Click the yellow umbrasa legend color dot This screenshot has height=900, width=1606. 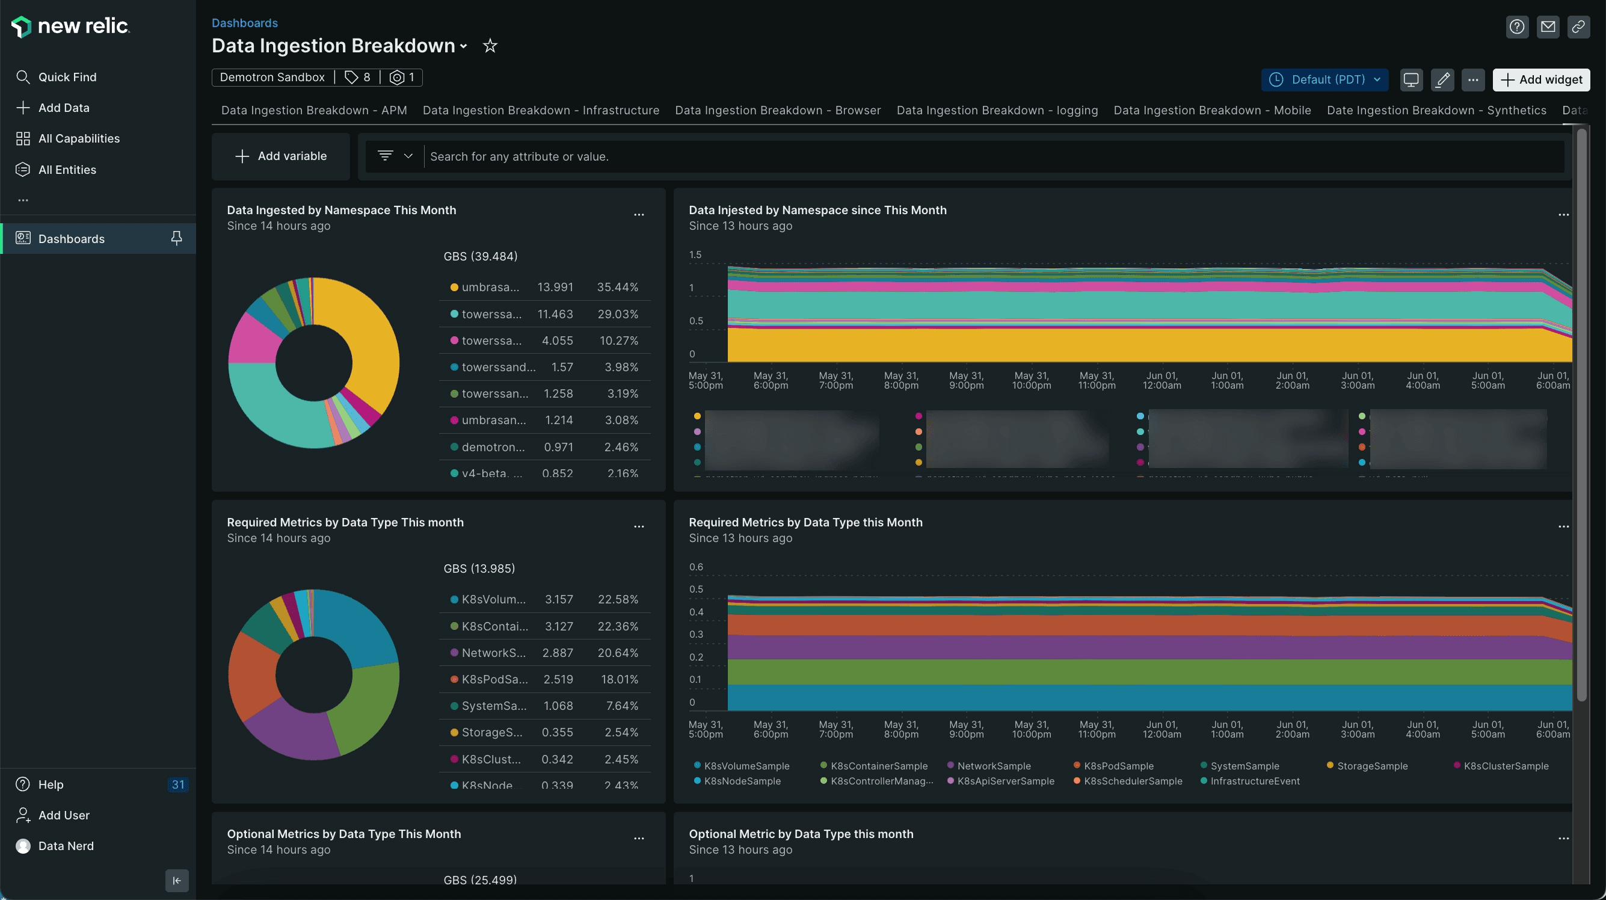tap(454, 288)
